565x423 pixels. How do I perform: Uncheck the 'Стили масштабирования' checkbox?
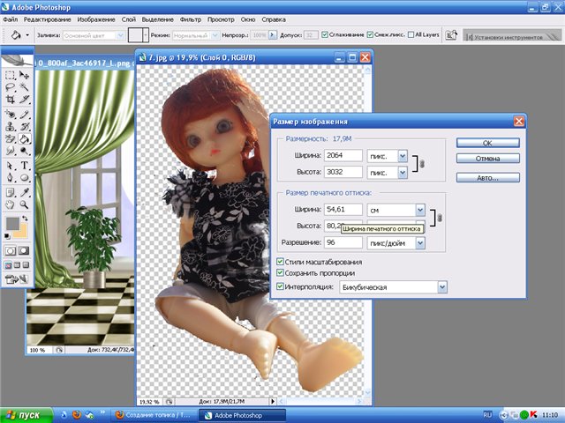(281, 262)
